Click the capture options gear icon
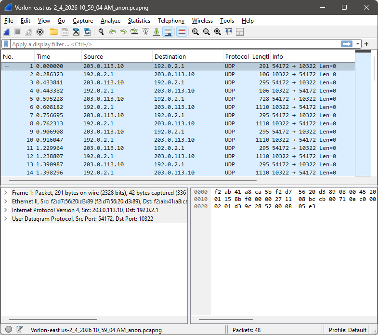Image resolution: width=378 pixels, height=335 pixels. click(40, 32)
